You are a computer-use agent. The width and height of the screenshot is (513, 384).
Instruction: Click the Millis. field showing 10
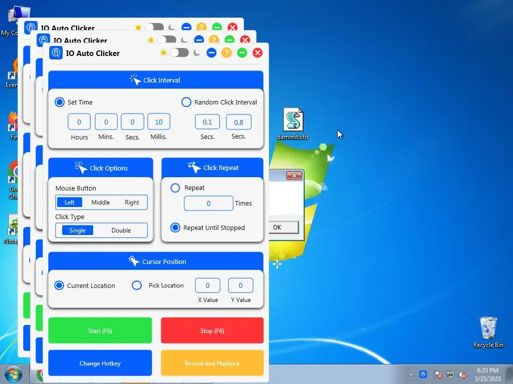click(x=159, y=122)
